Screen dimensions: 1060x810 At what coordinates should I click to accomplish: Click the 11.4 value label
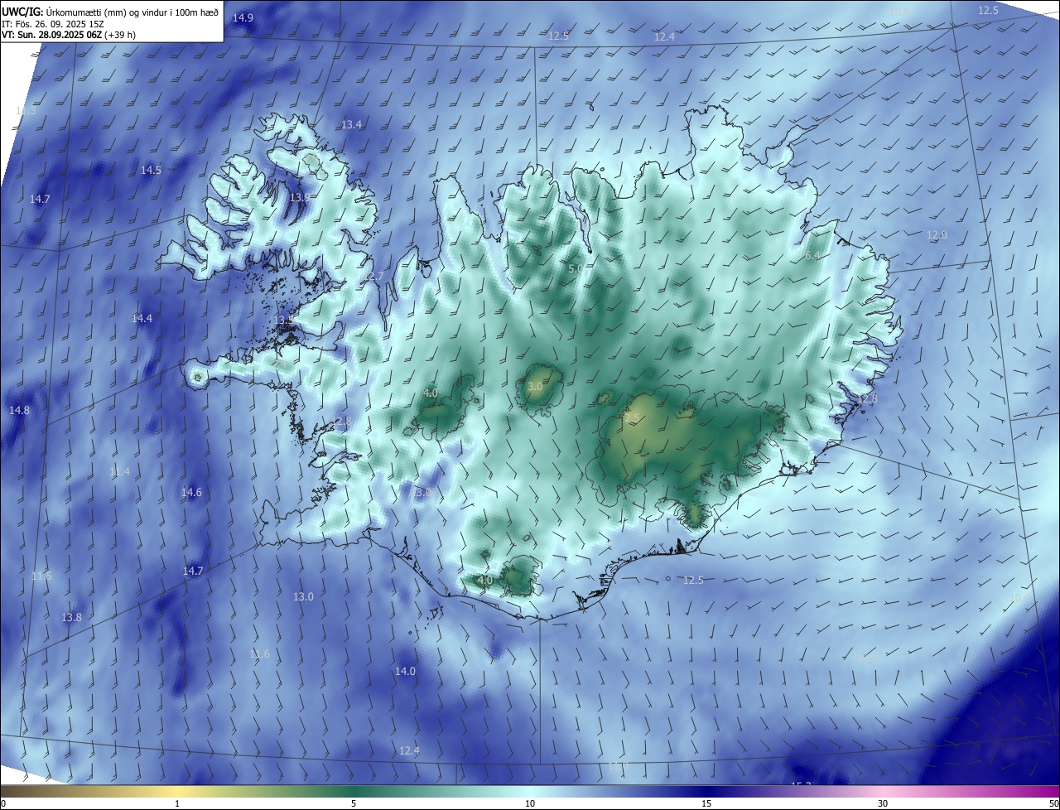[x=120, y=471]
